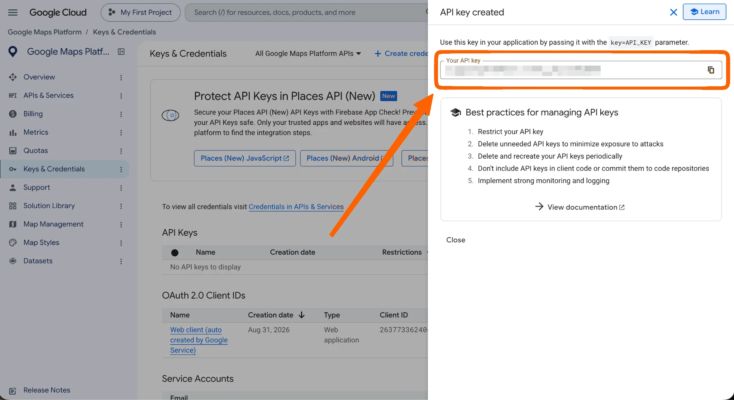
Task: Click the Google Cloud logo
Action: pyautogui.click(x=58, y=13)
